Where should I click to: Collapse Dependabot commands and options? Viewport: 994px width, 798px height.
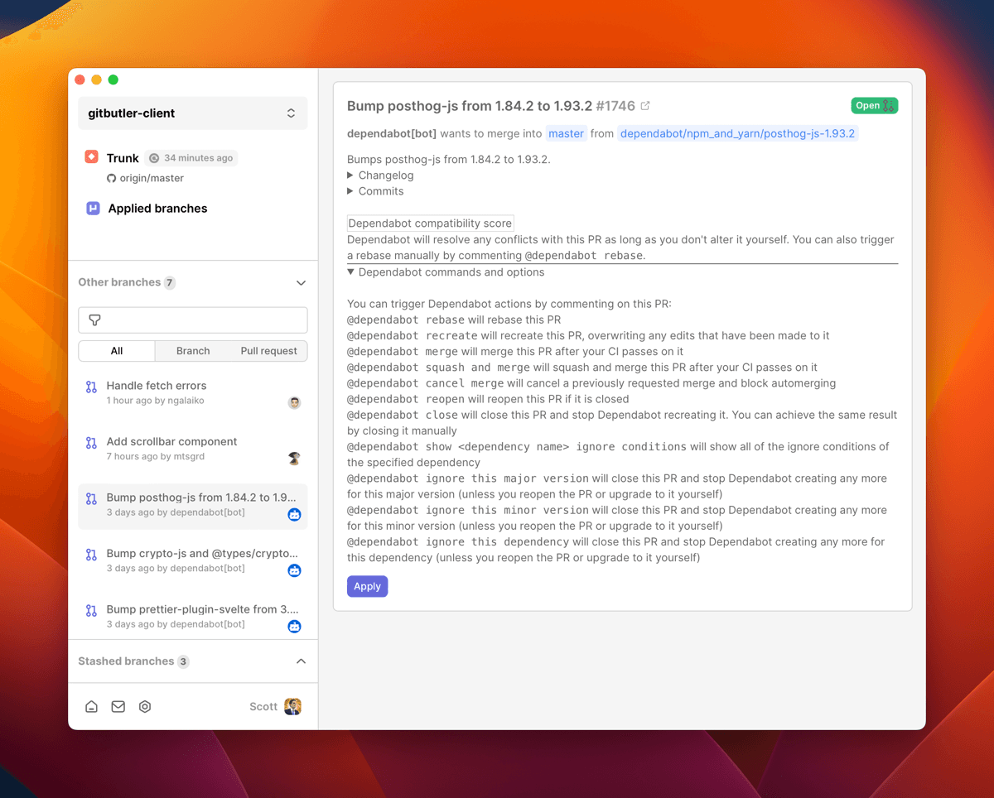tap(350, 272)
